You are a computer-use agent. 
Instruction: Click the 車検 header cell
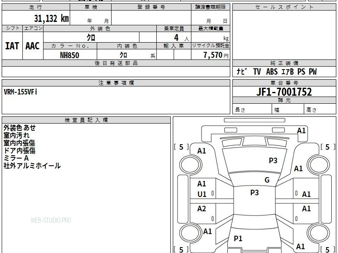click(91, 7)
